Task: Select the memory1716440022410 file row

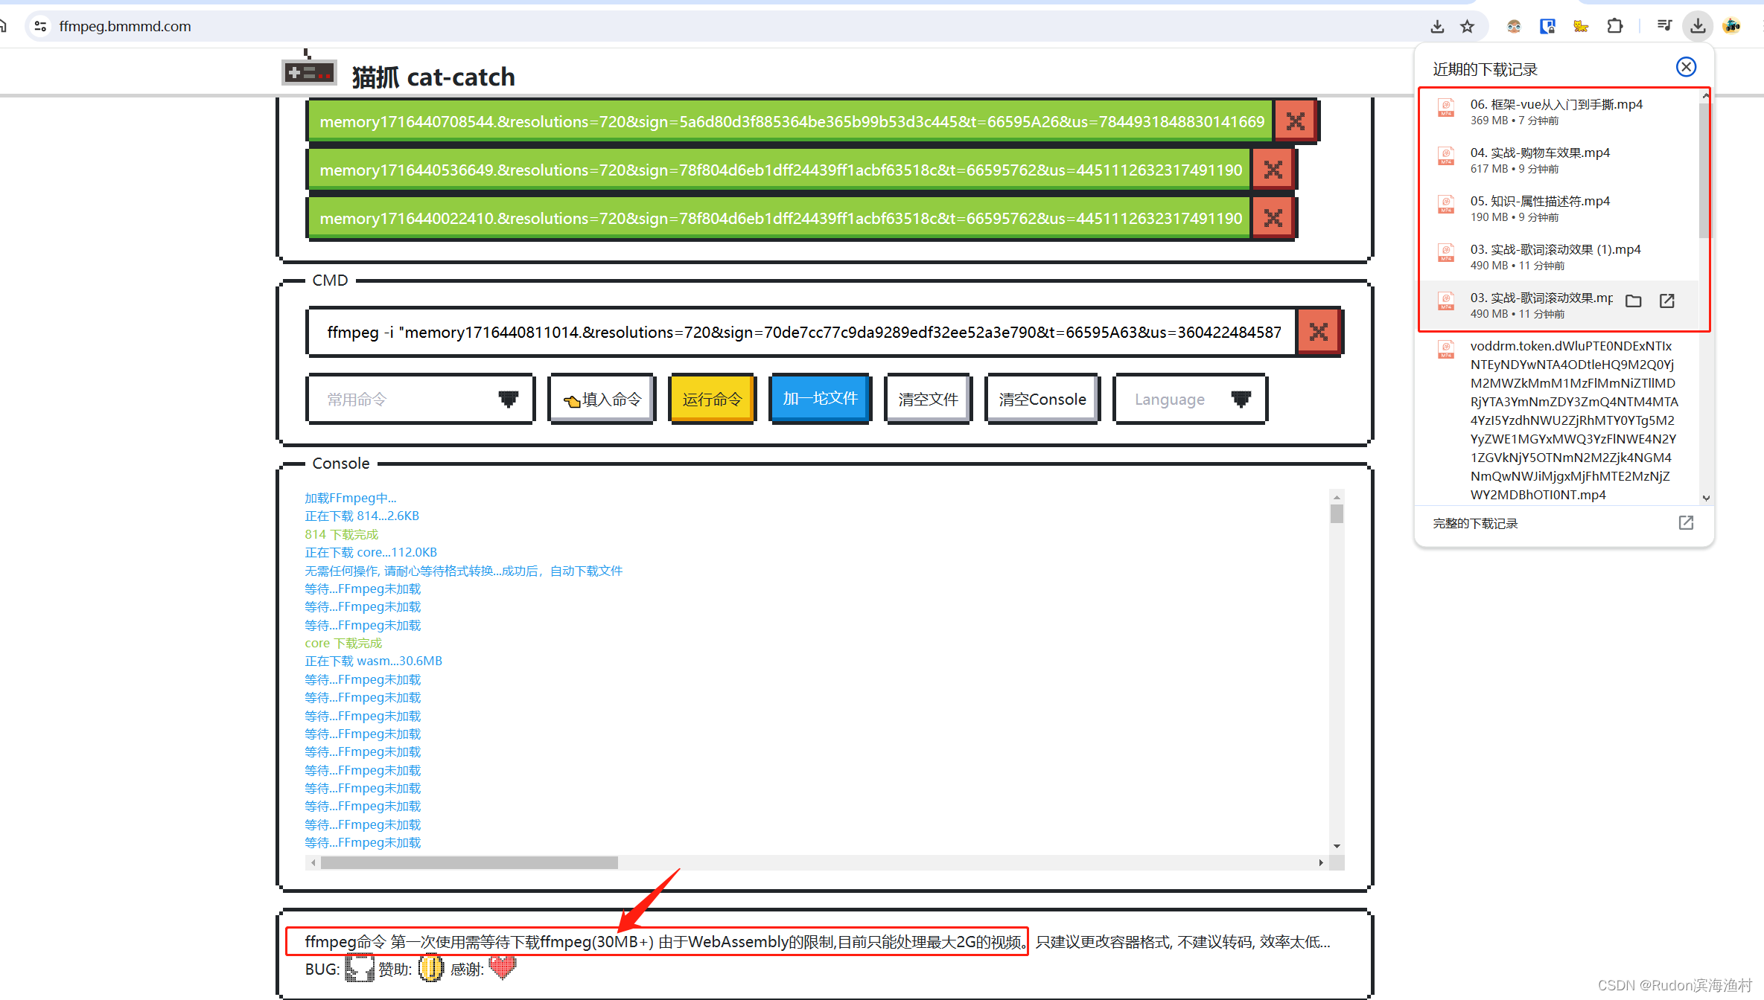Action: point(780,218)
